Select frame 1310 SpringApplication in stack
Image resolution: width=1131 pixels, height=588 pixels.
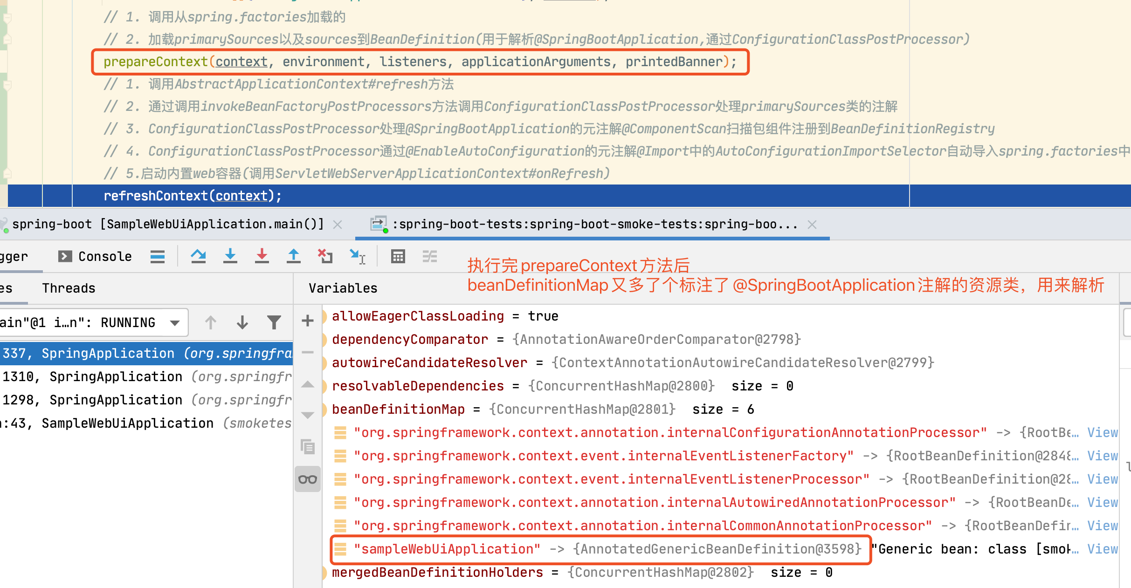(x=116, y=376)
